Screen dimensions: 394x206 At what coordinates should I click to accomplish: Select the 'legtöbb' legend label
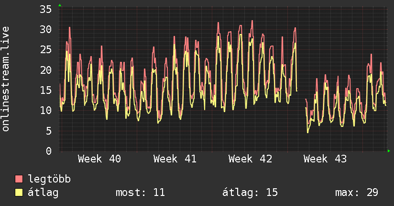(x=49, y=179)
